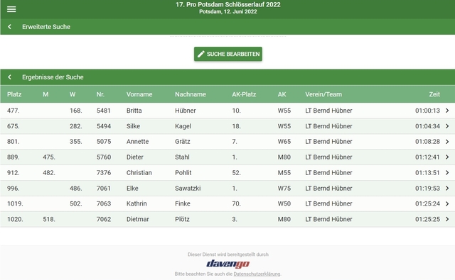Viewport: 455px width, 280px height.
Task: Go back from Erweiterte Suche
Action: coord(9,27)
